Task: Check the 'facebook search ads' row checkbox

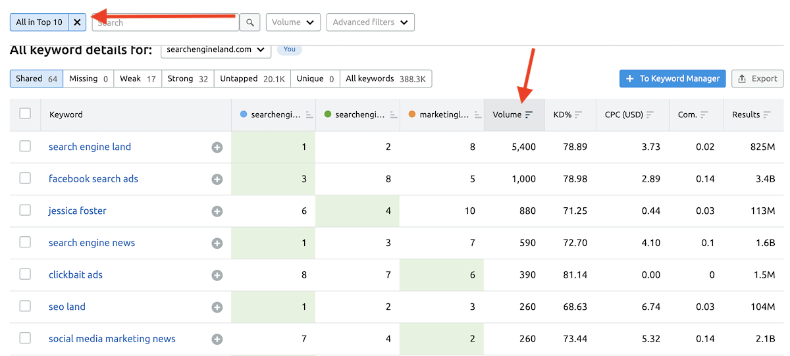Action: pos(25,178)
